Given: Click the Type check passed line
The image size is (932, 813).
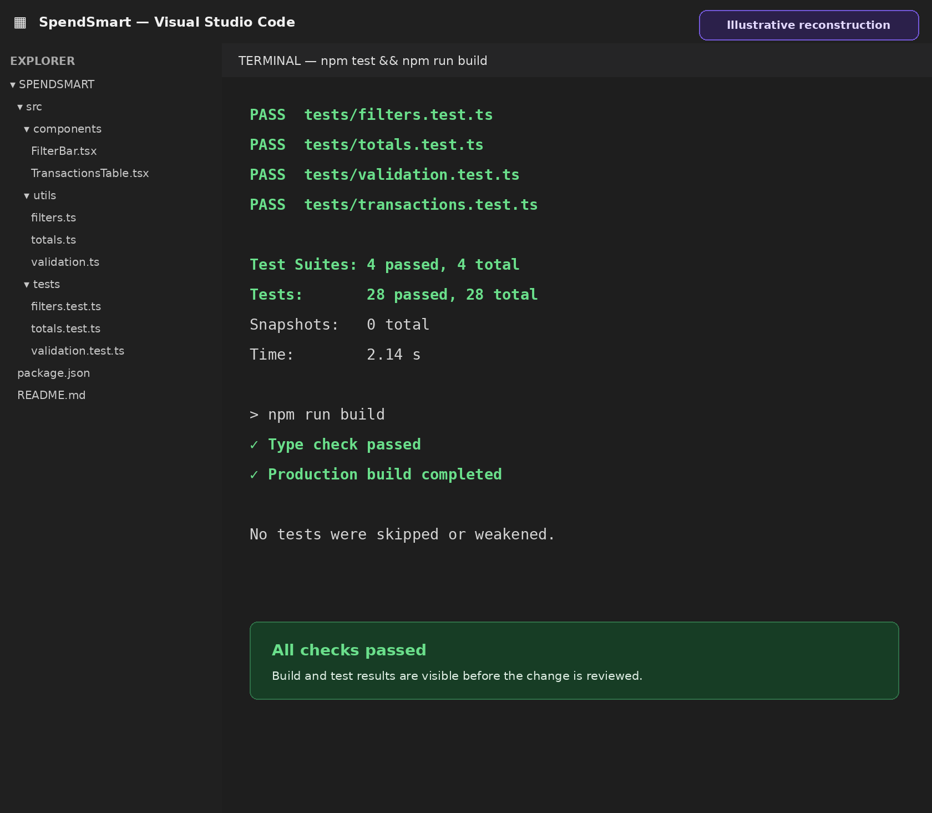Looking at the screenshot, I should coord(335,445).
